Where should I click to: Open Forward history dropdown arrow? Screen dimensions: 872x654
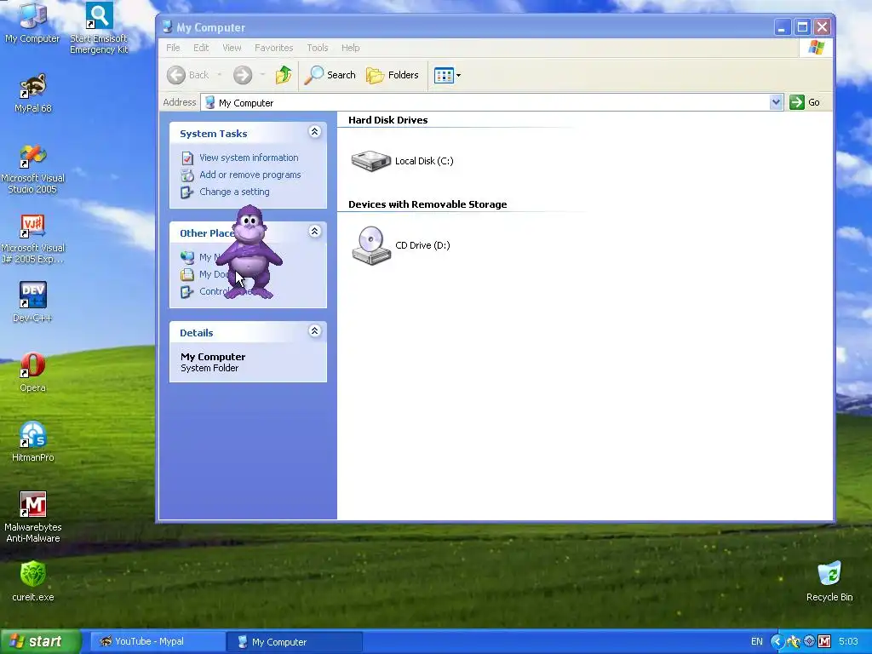[x=262, y=75]
